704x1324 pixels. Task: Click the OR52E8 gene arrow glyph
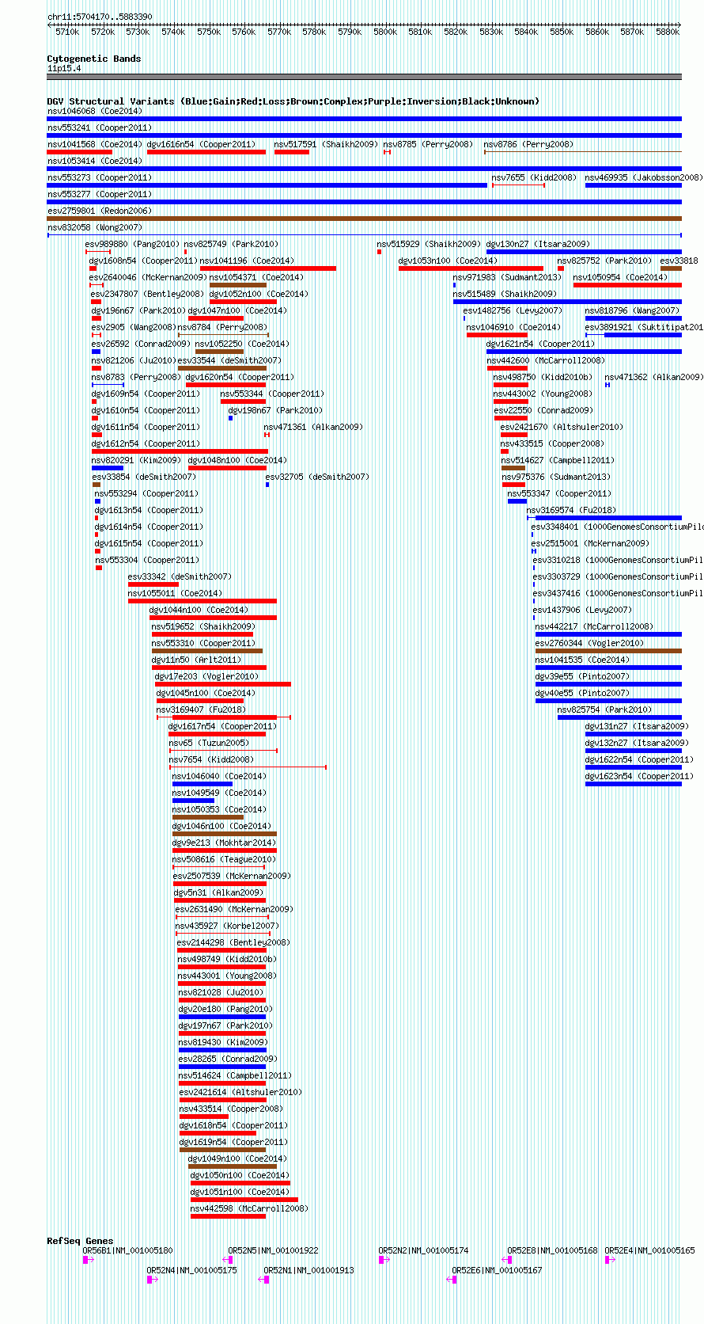pyautogui.click(x=508, y=1259)
